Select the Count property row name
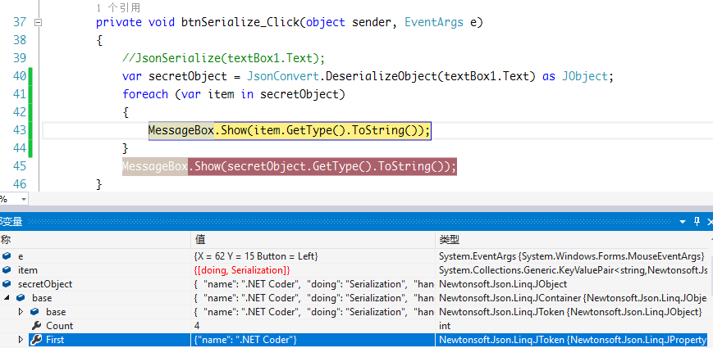713x348 pixels. tap(60, 326)
